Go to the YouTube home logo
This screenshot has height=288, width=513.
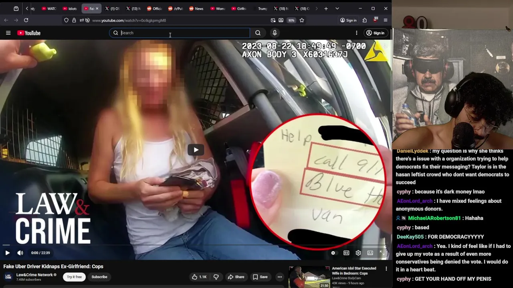pyautogui.click(x=29, y=33)
